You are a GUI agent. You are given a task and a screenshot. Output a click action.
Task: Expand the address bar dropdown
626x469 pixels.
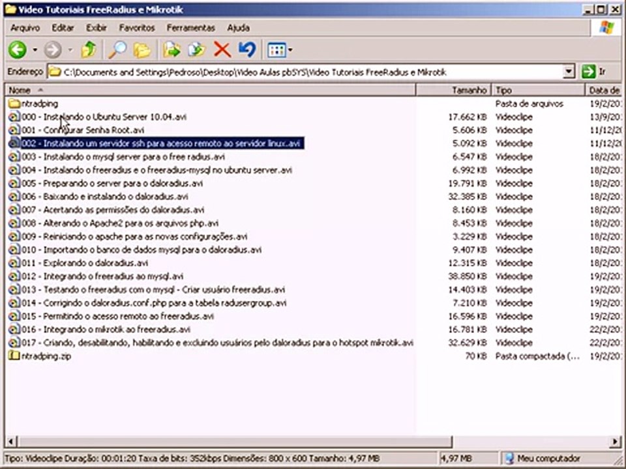(x=569, y=72)
